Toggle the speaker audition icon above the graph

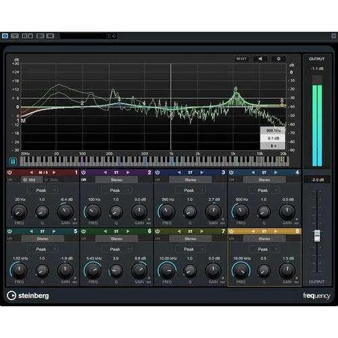(260, 59)
